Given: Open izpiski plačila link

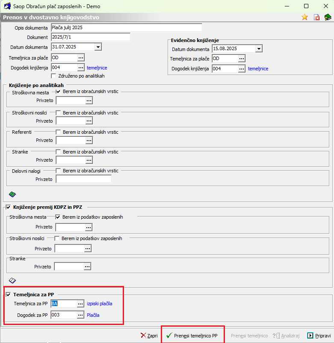Looking at the screenshot, I should click(x=100, y=304).
